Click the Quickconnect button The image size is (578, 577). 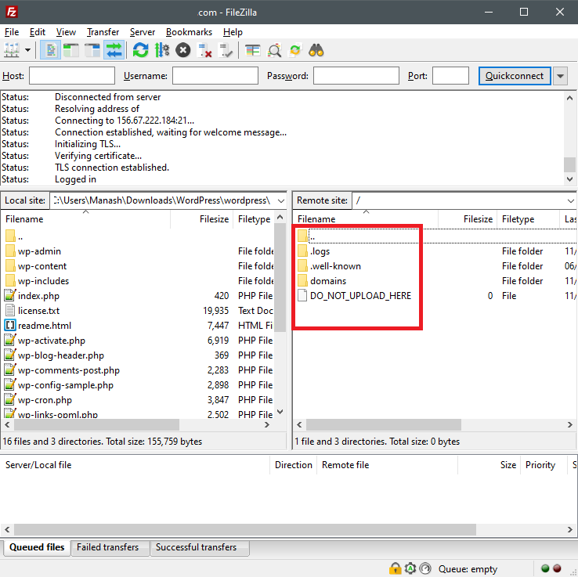[x=515, y=76]
